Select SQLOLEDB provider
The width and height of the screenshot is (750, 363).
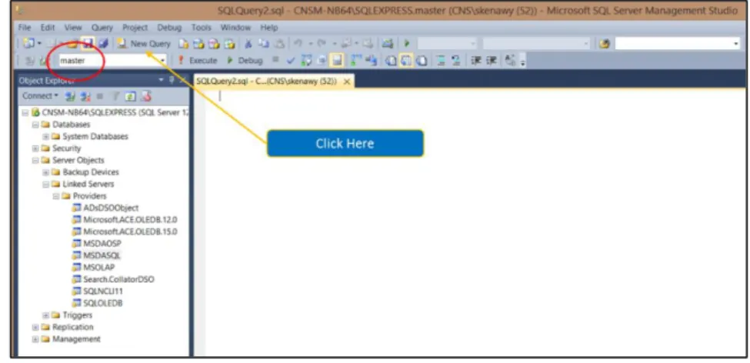click(x=103, y=303)
